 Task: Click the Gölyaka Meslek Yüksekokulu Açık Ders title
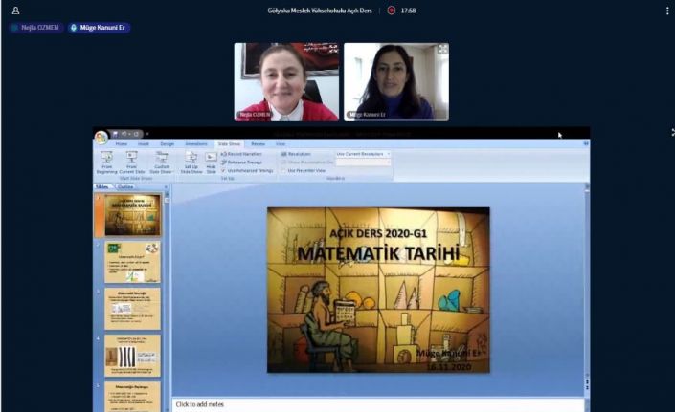pos(320,11)
